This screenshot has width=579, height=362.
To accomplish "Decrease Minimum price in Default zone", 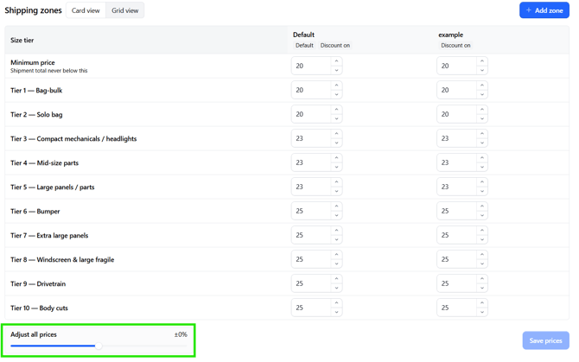I will (x=336, y=70).
